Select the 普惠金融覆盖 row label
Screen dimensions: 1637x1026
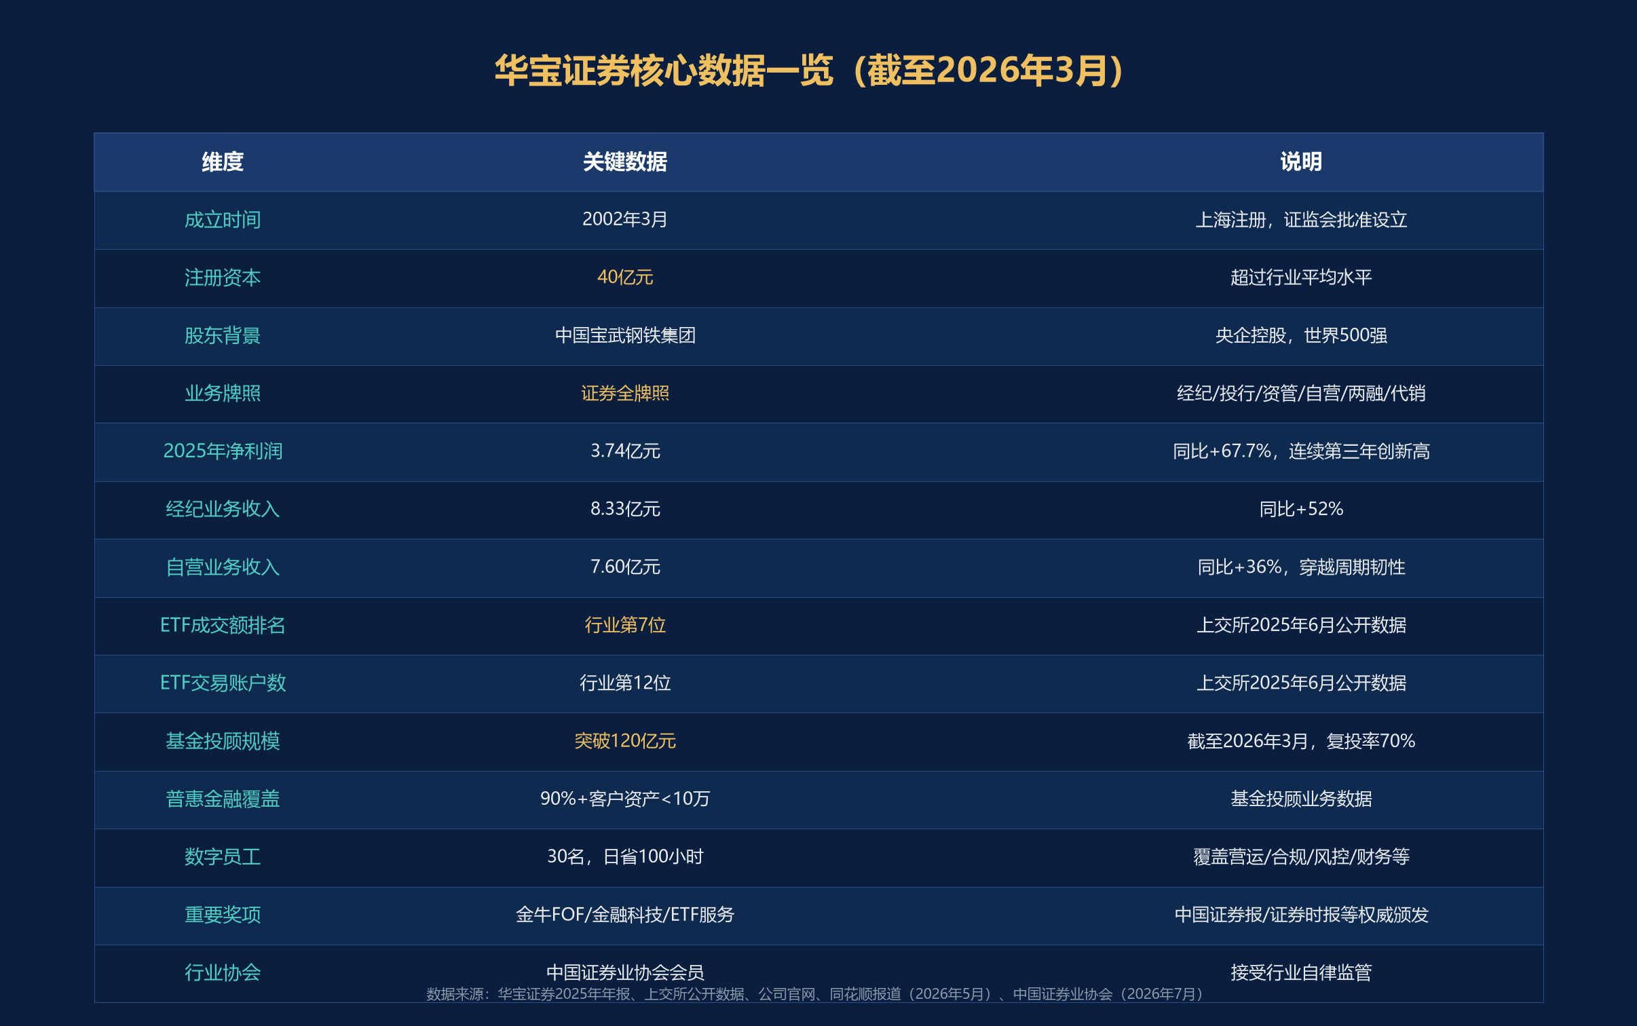point(223,799)
